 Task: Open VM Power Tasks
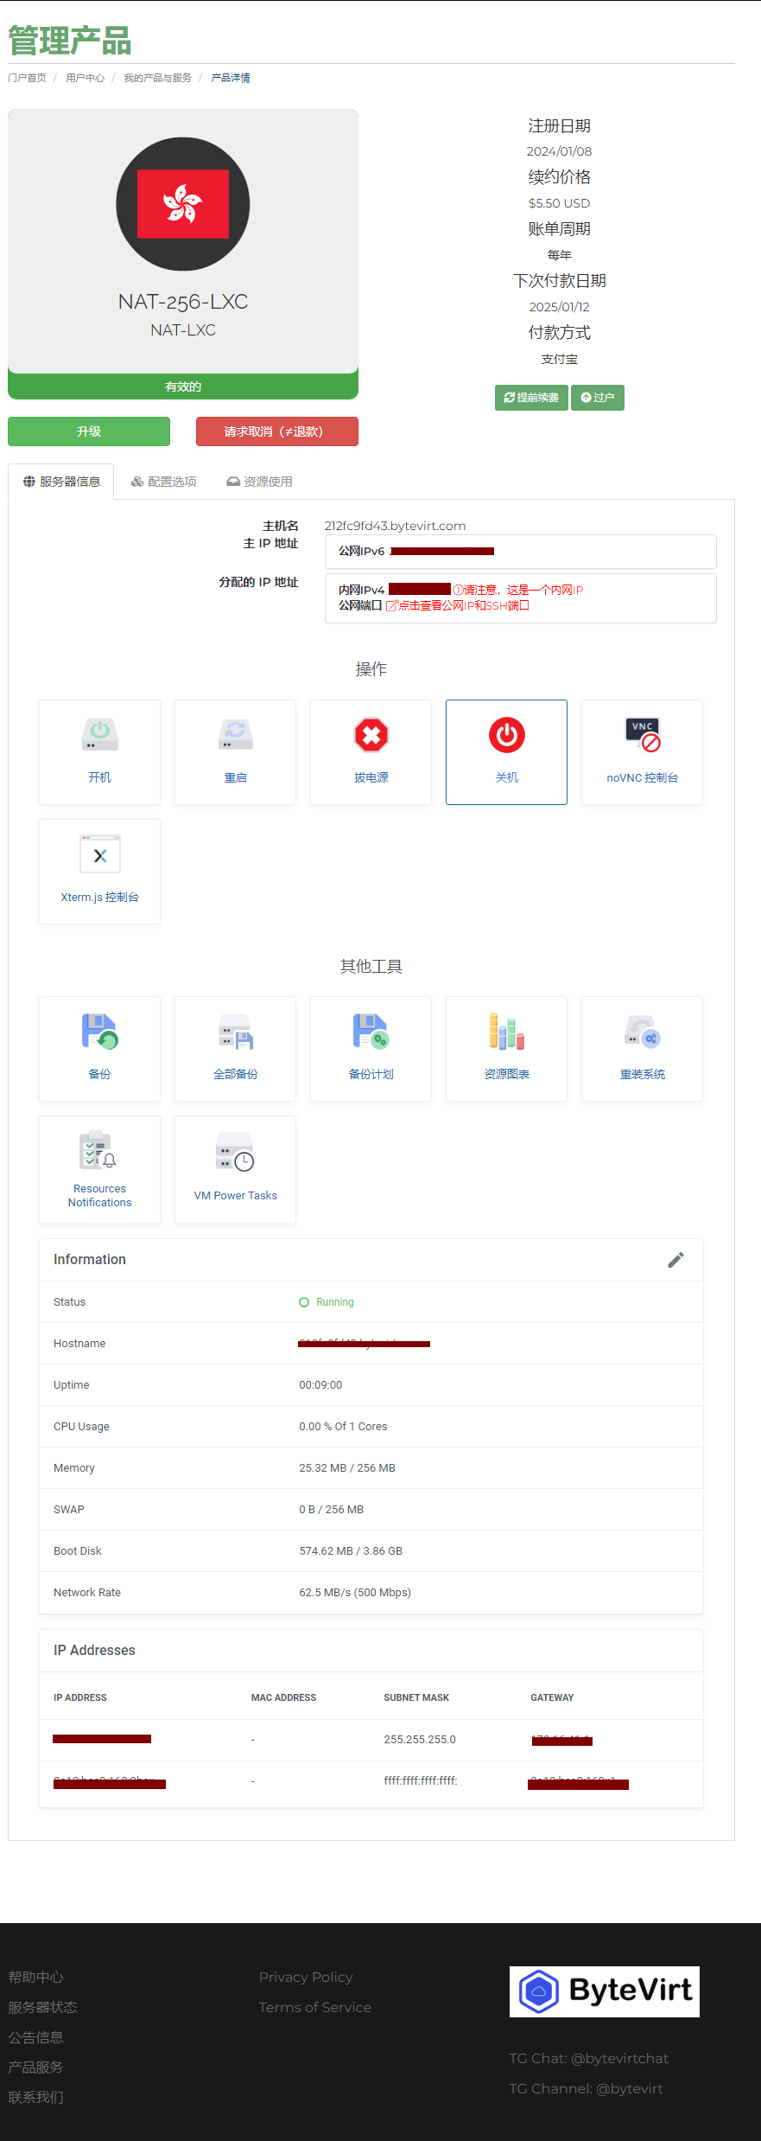pos(235,1152)
